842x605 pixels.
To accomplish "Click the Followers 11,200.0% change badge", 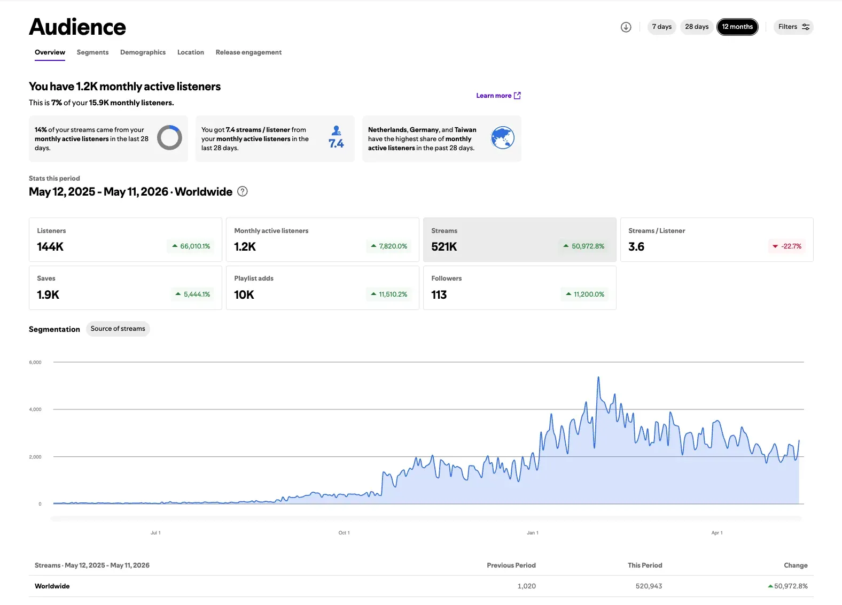I will click(x=585, y=294).
